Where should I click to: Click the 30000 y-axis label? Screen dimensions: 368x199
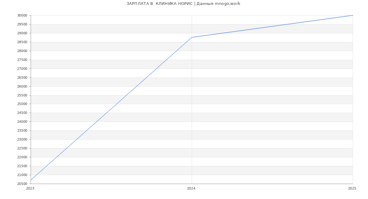click(22, 16)
